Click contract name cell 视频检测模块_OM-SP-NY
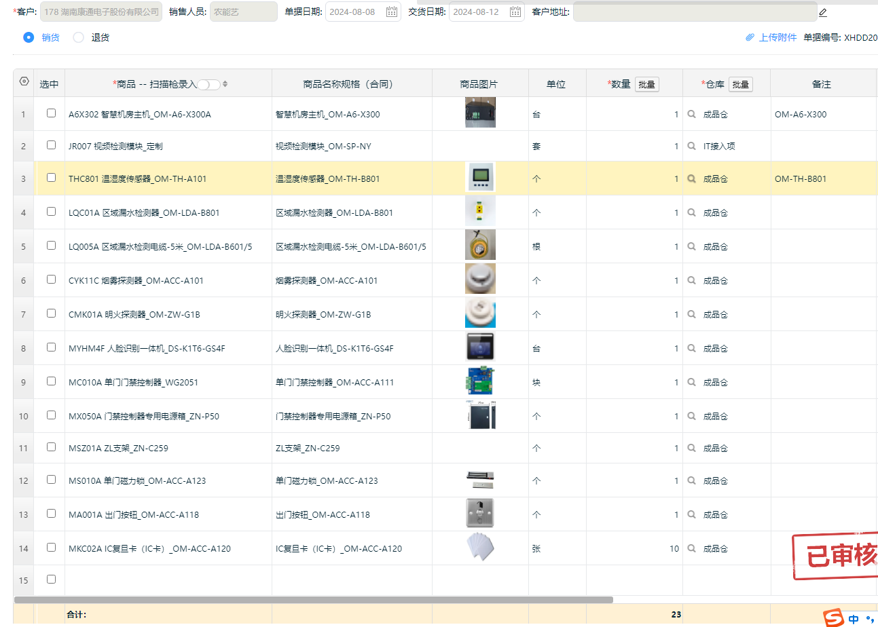Screen dimensions: 878x627 [x=352, y=146]
